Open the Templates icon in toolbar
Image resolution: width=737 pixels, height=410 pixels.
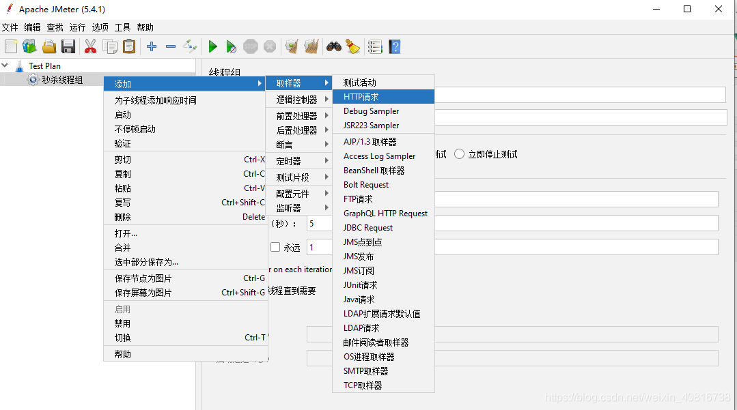coord(29,46)
